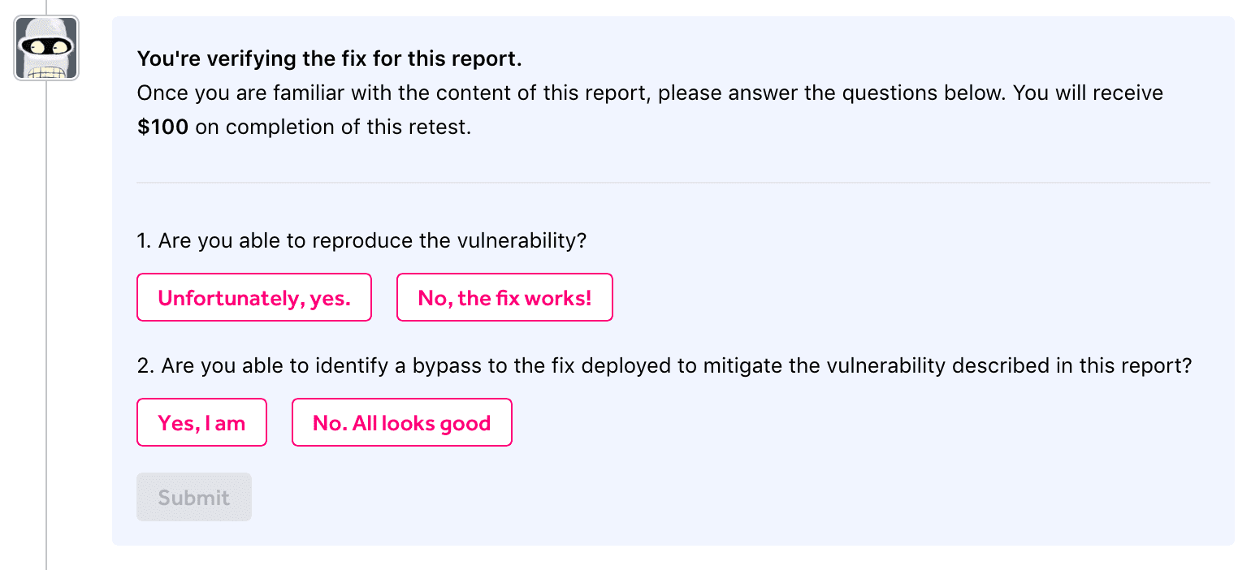Click the numeral "2." before the second question
This screenshot has height=570, width=1251.
145,366
